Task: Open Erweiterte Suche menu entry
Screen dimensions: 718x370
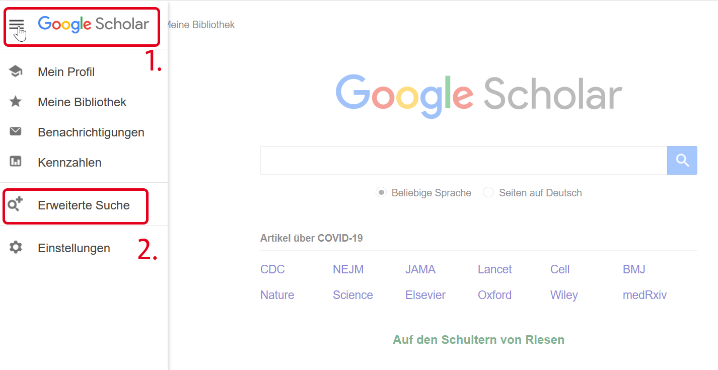Action: click(84, 205)
